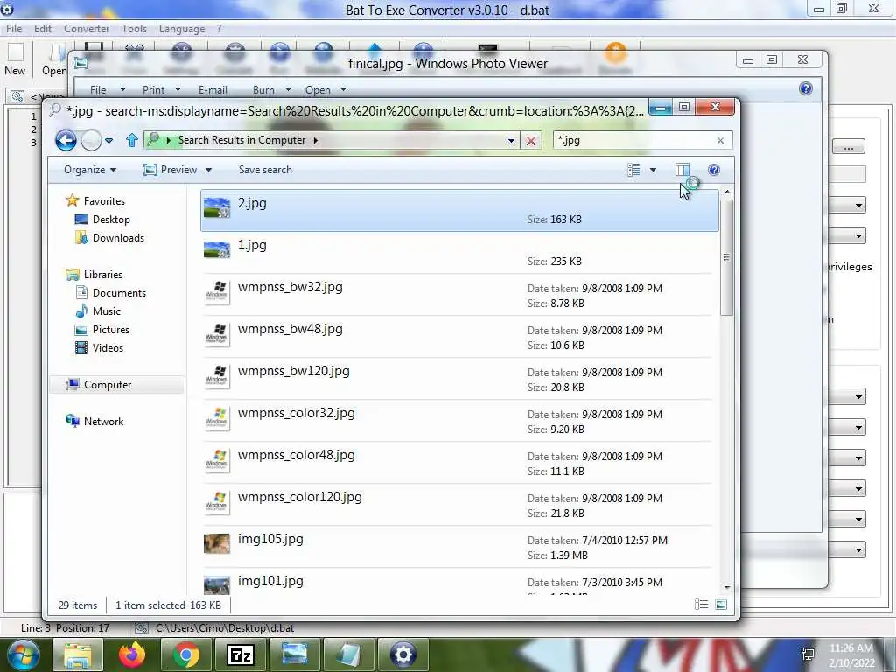Expand Search Results in Computer breadcrumb arrow

(315, 140)
